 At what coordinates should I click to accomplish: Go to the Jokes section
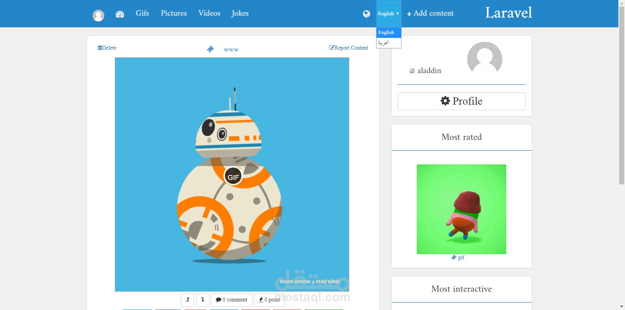[240, 14]
